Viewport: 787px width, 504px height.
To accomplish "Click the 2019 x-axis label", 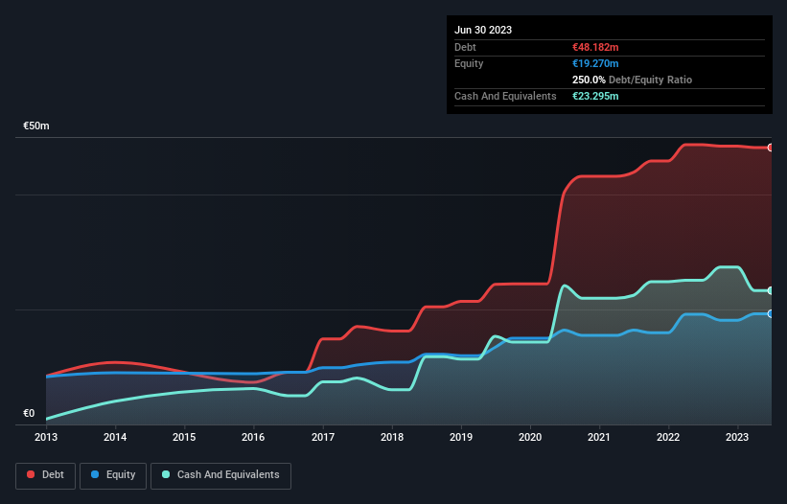I will pos(461,437).
